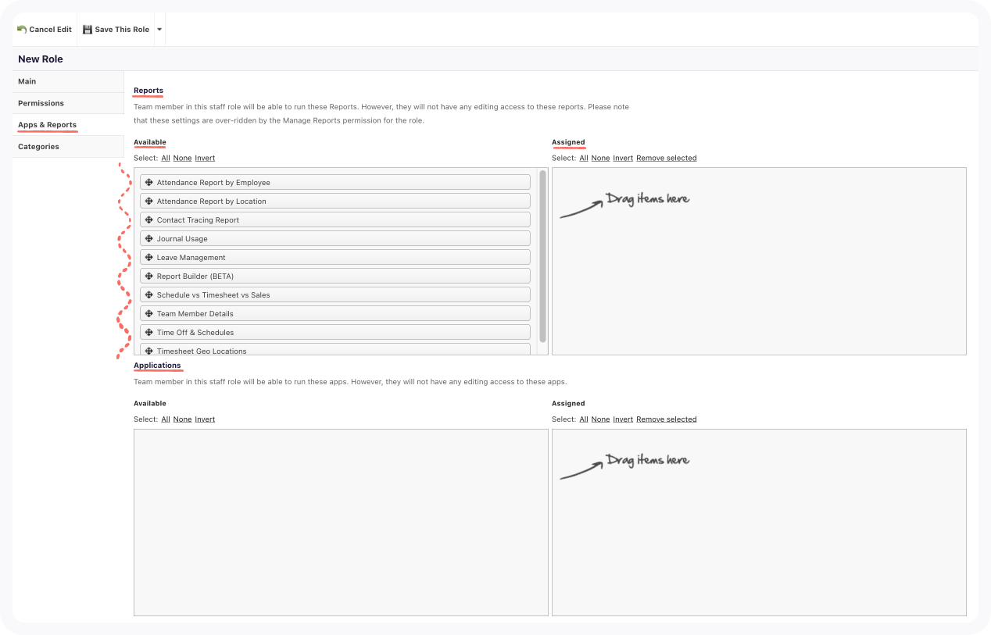Click the drag handle icon next to Attendance Report by Employee
Viewport: 991px width, 635px height.
click(x=148, y=182)
